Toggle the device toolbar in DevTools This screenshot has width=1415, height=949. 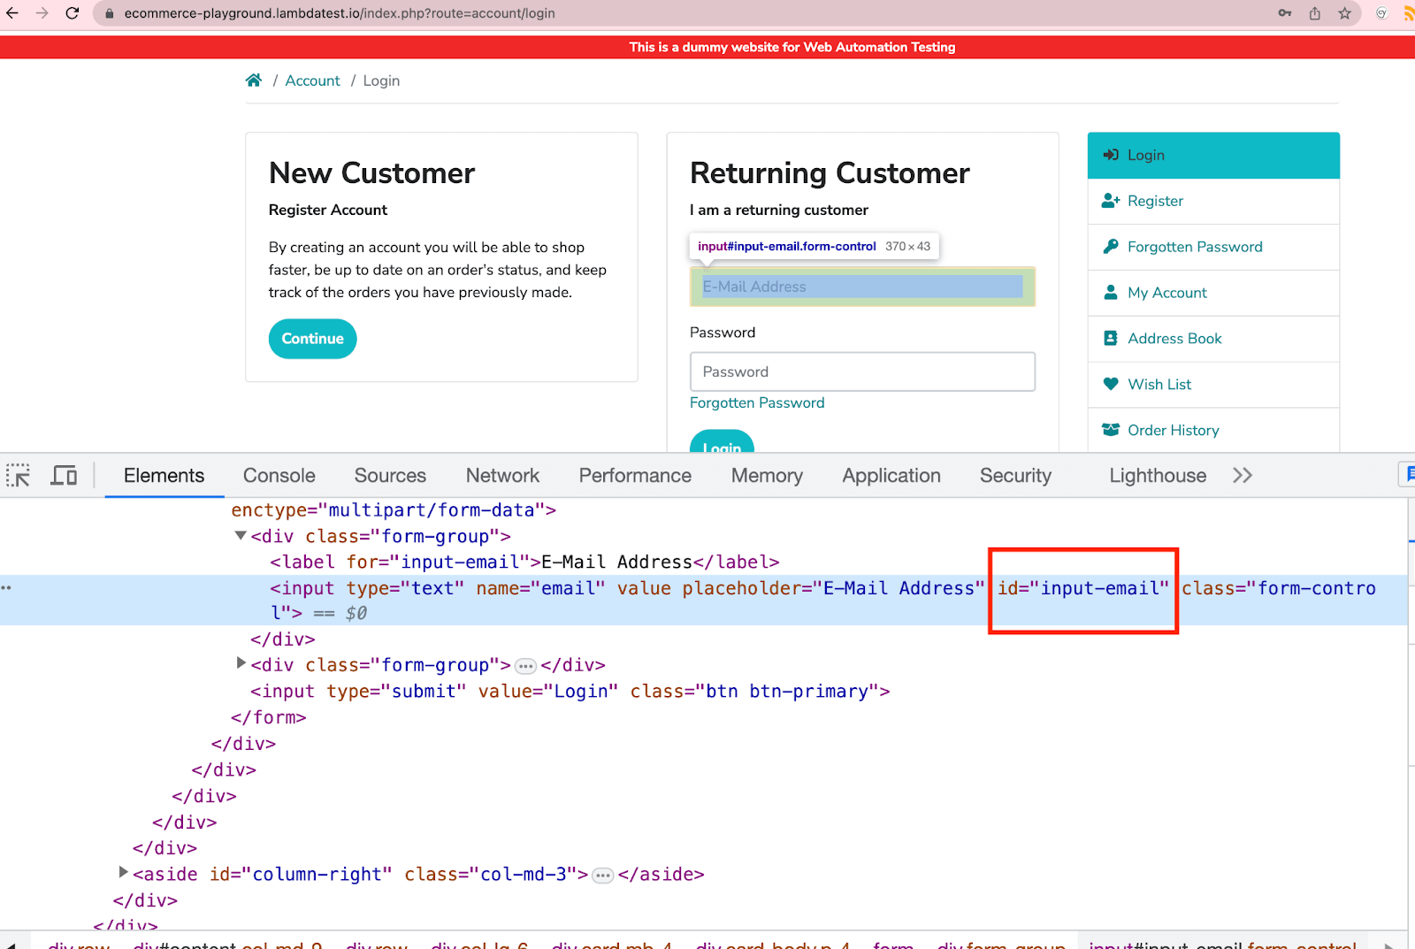pos(64,475)
